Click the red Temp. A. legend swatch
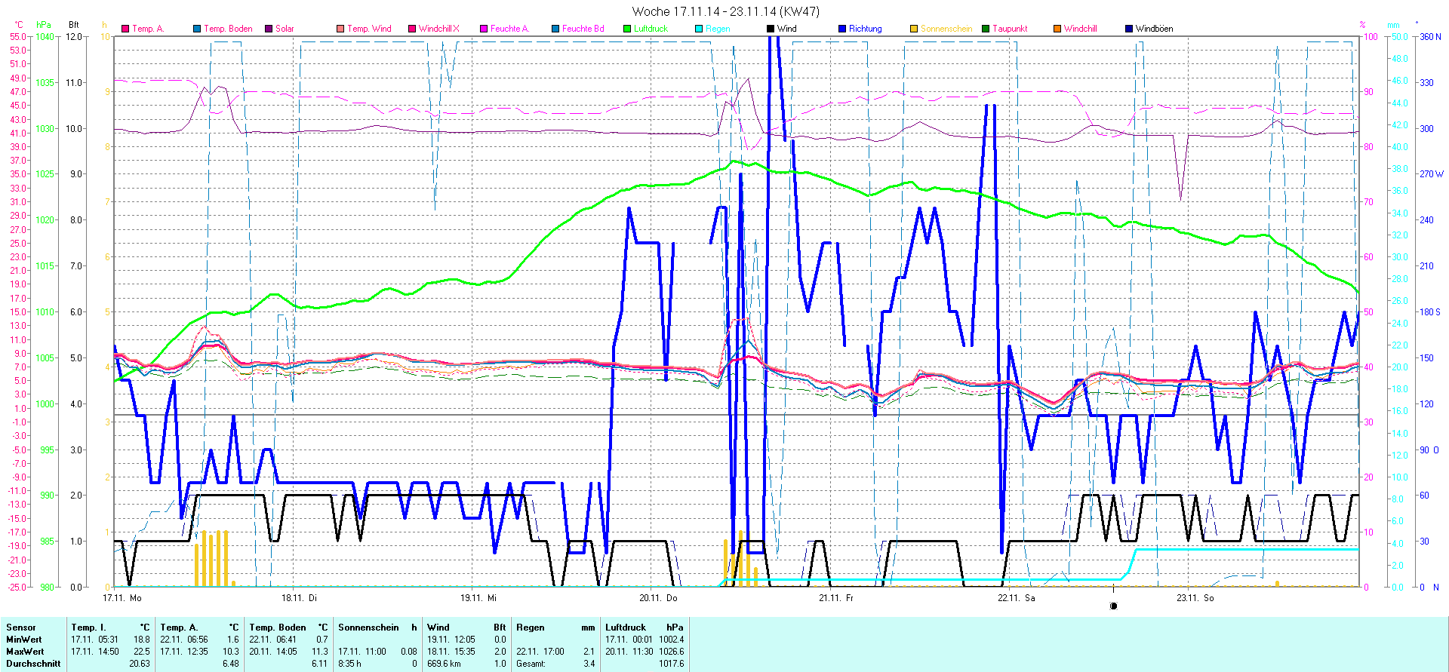Screen dimensions: 1449x672 tap(125, 29)
